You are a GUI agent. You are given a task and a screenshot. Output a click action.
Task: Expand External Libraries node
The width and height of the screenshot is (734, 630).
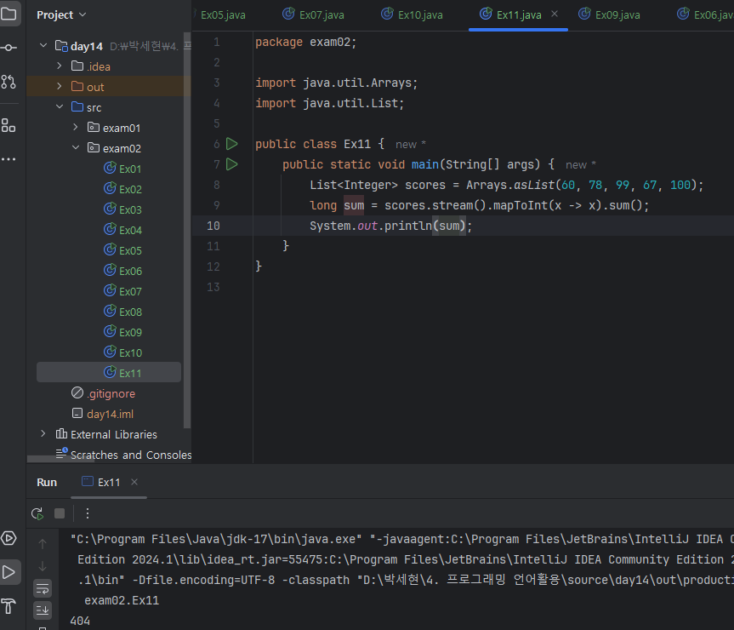tap(43, 433)
